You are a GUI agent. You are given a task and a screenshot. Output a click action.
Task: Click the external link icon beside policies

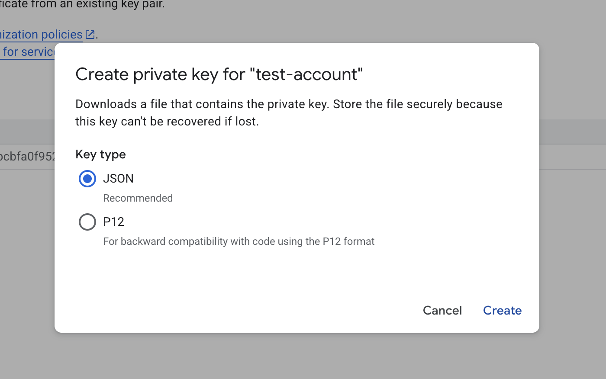click(90, 35)
